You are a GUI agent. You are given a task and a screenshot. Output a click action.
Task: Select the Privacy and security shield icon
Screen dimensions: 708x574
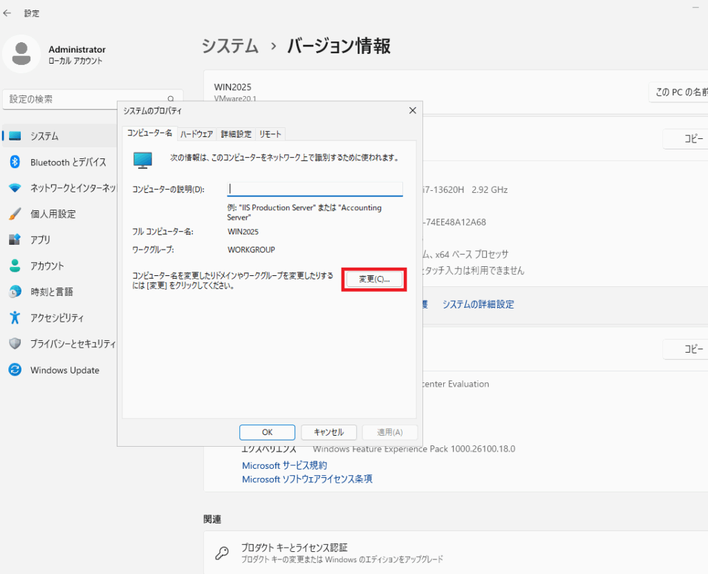[15, 344]
